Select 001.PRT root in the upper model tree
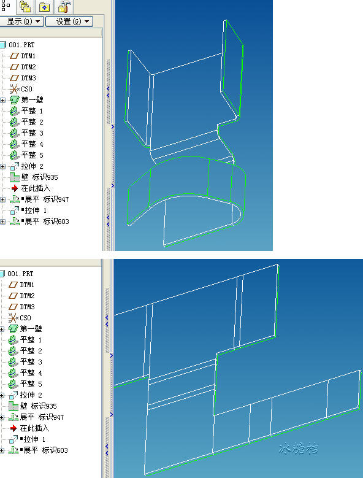Screen dimensions: 363x478 [21, 45]
